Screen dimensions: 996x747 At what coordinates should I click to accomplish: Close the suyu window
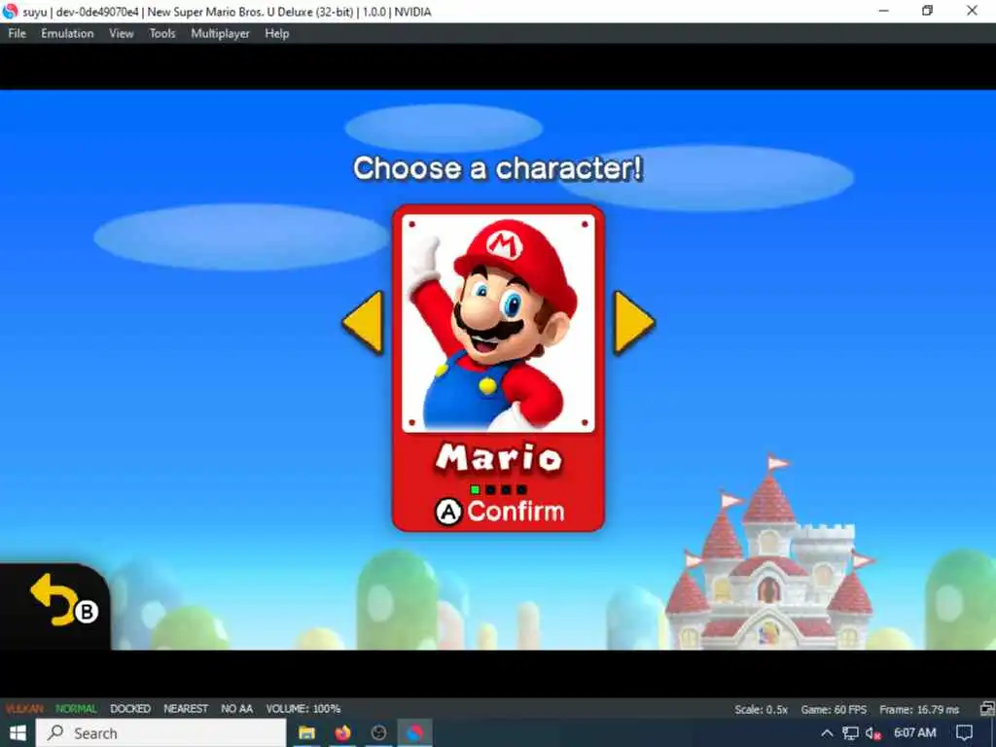click(x=972, y=11)
